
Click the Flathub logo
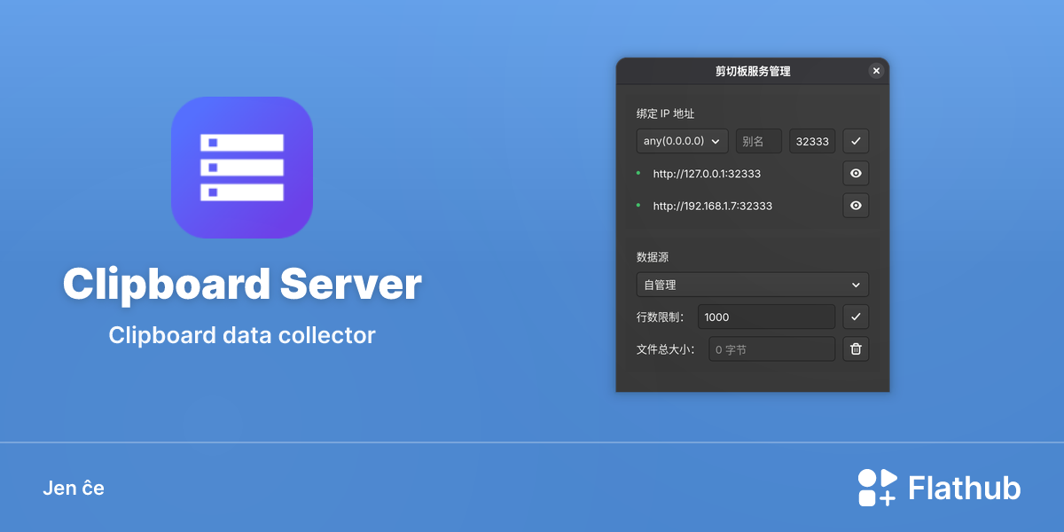[939, 488]
